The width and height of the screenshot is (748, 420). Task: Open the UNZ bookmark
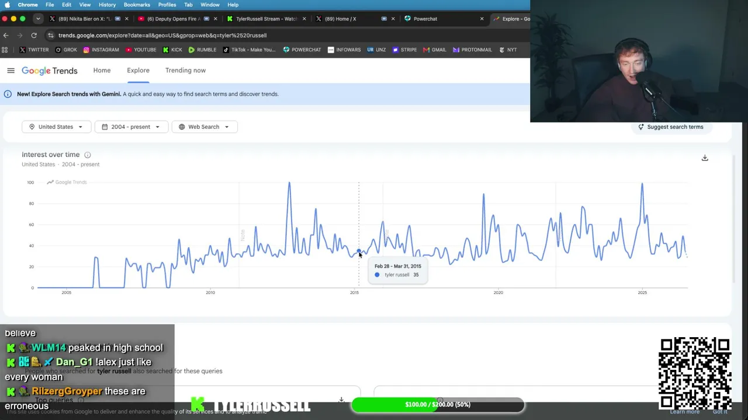(x=376, y=50)
